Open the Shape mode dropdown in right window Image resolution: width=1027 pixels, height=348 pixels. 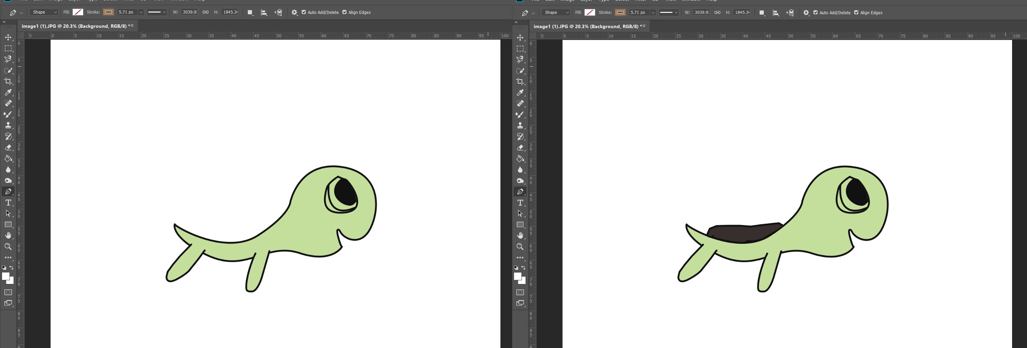click(x=556, y=13)
